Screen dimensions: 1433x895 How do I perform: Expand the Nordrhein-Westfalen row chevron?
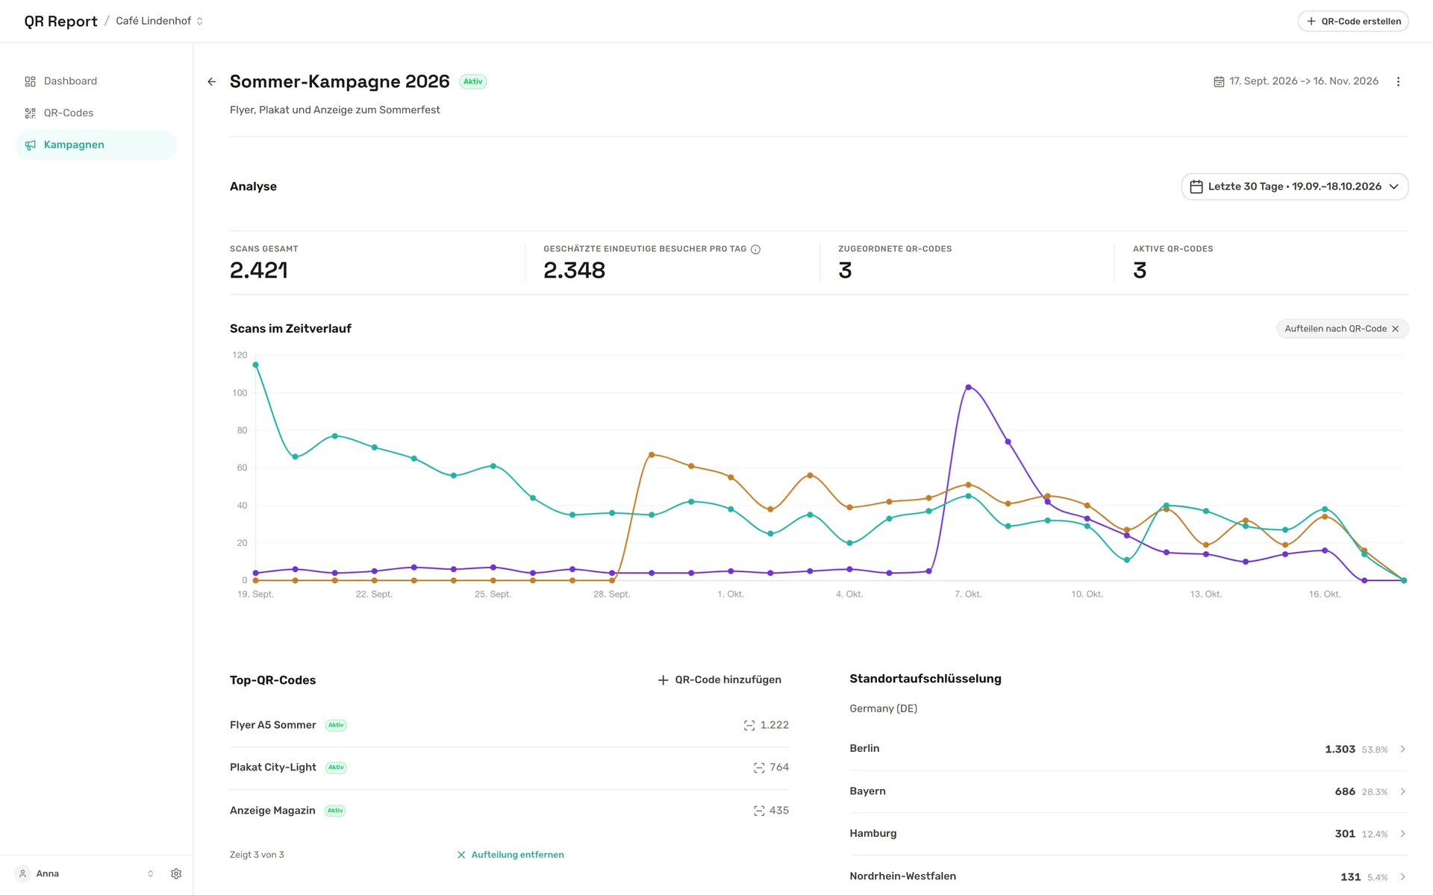(x=1402, y=877)
